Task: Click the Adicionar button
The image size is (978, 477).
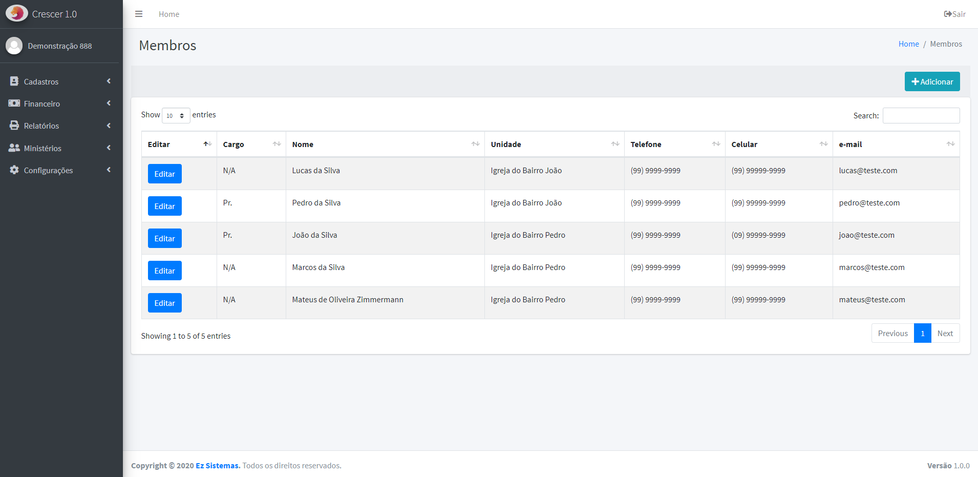Action: [x=932, y=81]
